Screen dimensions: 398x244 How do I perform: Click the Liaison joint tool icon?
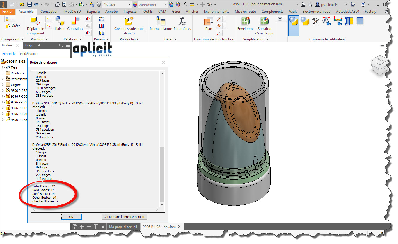[x=60, y=21]
